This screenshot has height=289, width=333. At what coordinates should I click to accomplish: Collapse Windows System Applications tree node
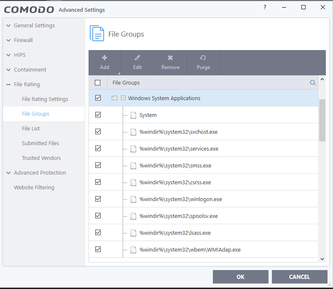point(123,98)
